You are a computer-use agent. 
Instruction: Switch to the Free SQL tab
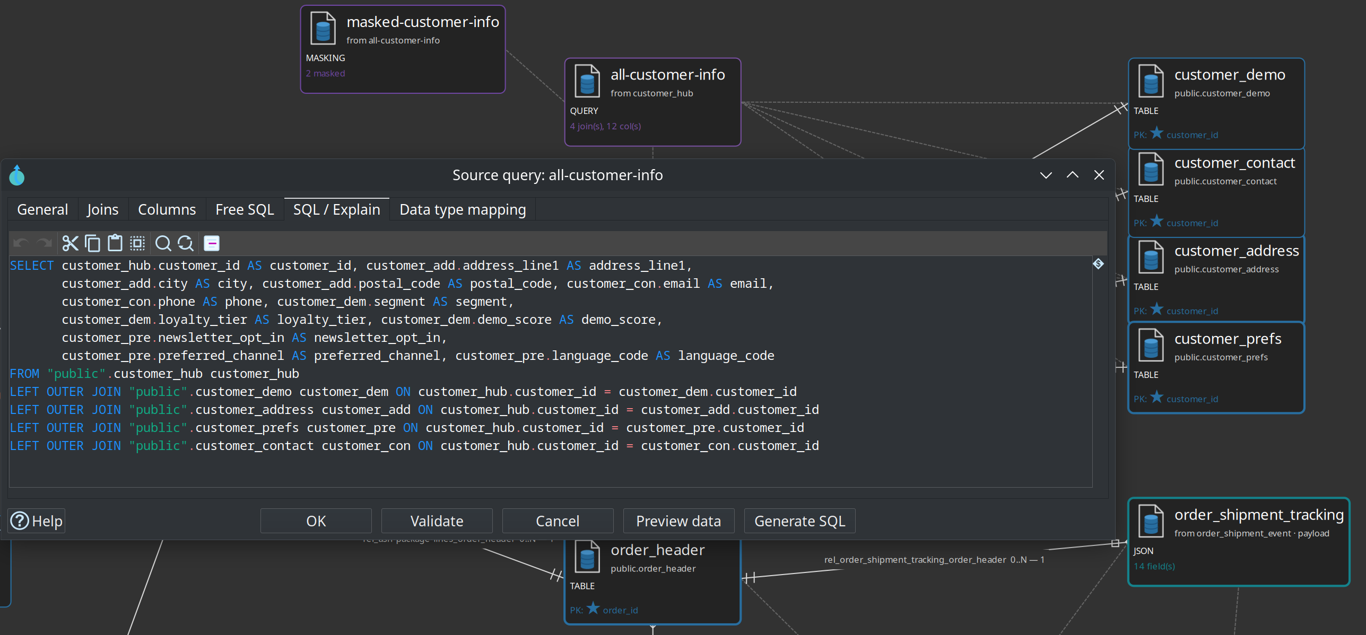pos(245,209)
